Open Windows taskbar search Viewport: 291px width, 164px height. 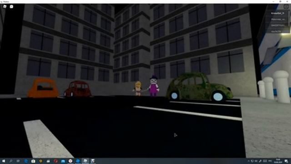pyautogui.click(x=11, y=161)
